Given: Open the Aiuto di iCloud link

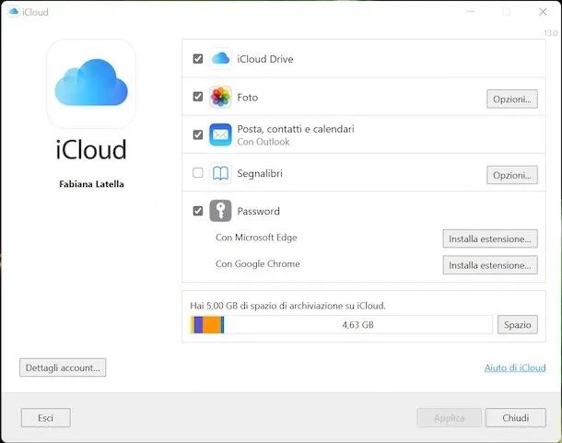Looking at the screenshot, I should 515,367.
